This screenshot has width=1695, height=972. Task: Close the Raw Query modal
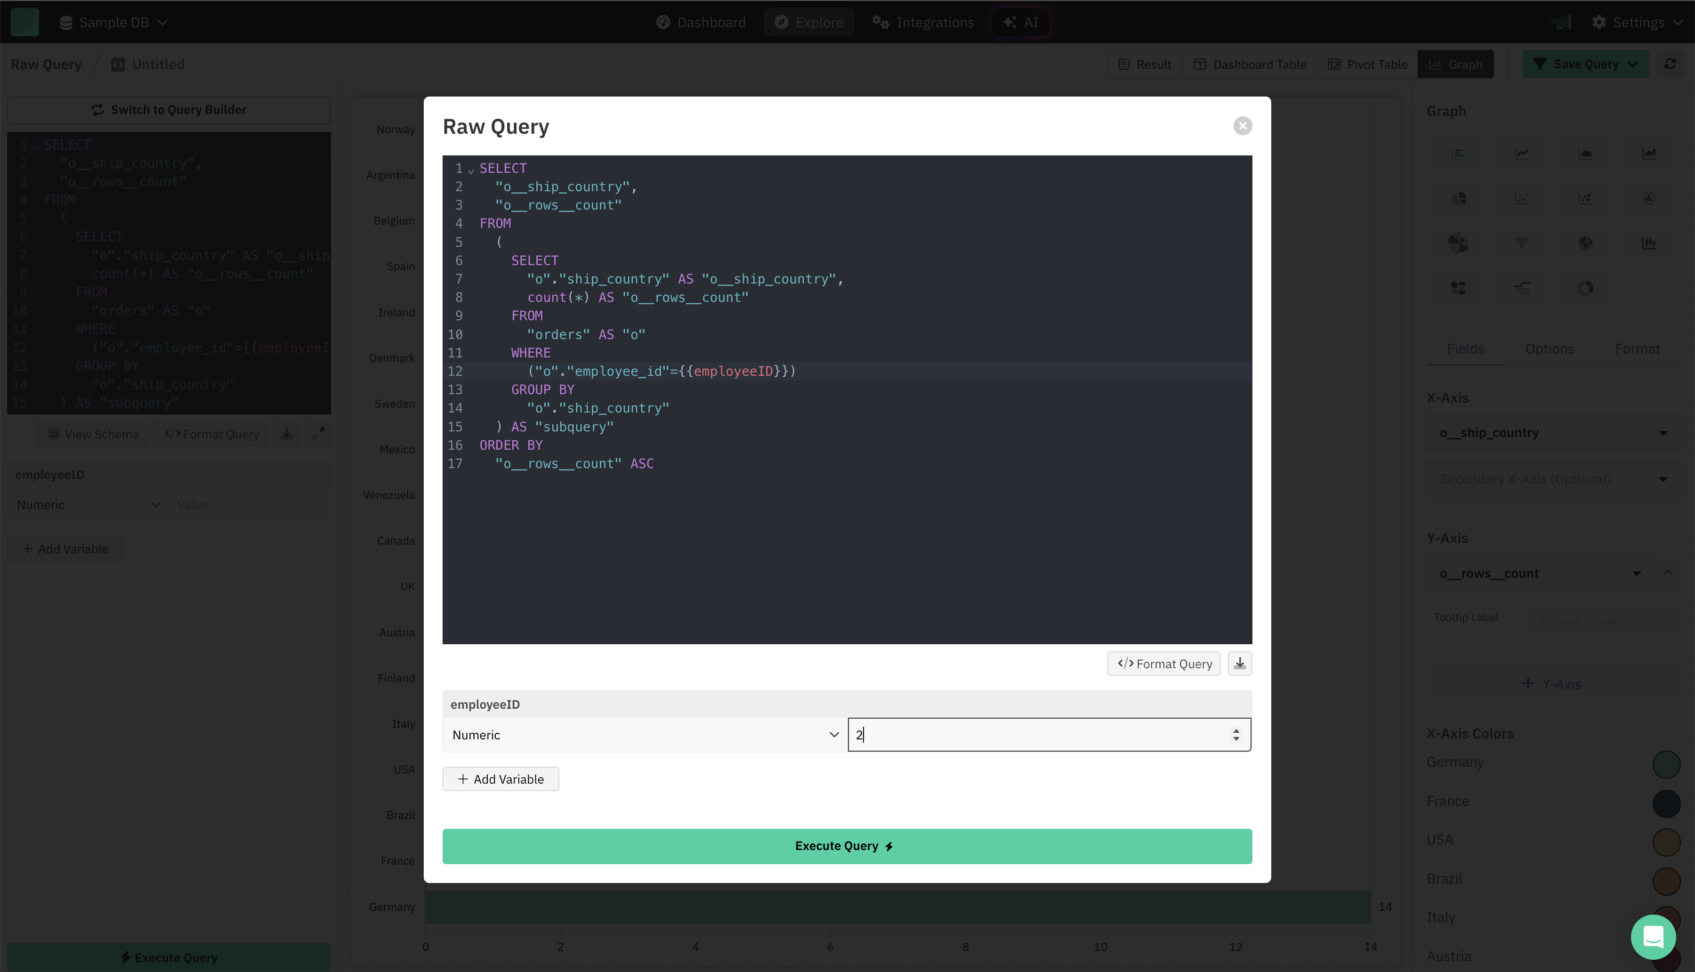(1243, 126)
